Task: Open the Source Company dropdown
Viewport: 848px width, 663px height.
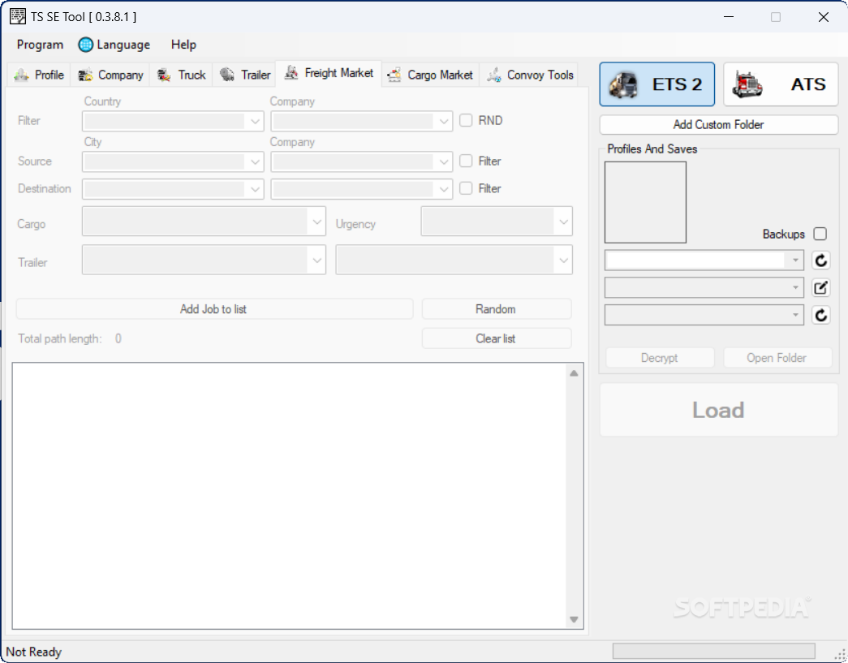Action: click(361, 161)
